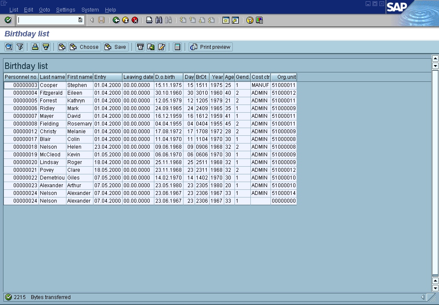
Task: Click the top scroll up arrow
Action: [435, 59]
